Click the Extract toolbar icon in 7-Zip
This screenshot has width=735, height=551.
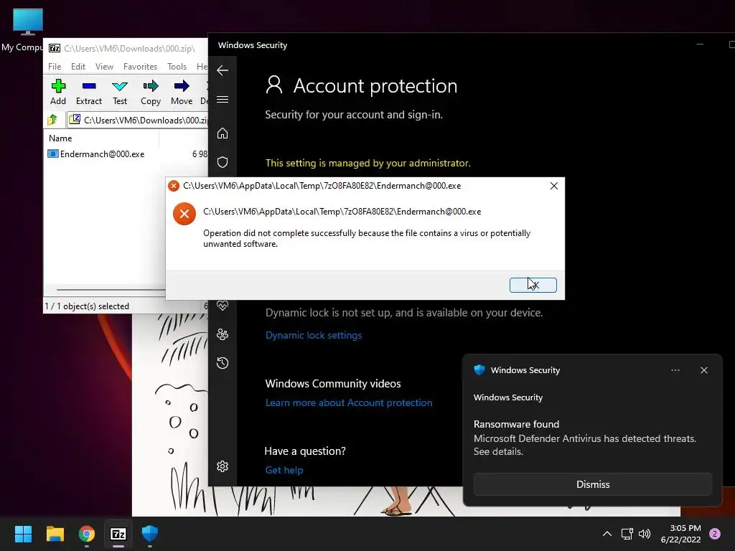88,93
